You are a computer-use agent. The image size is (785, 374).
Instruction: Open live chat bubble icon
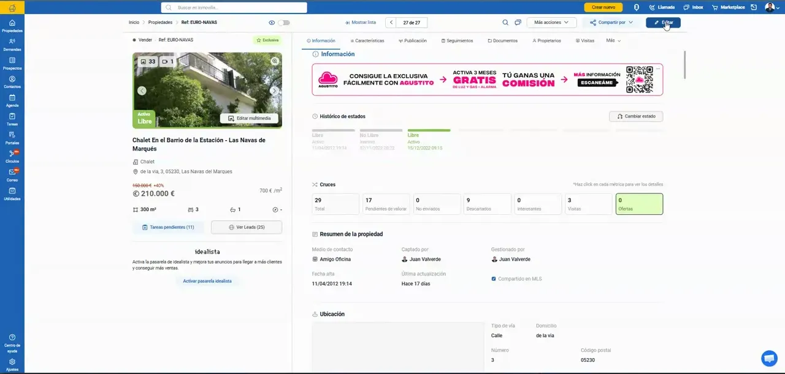[769, 358]
